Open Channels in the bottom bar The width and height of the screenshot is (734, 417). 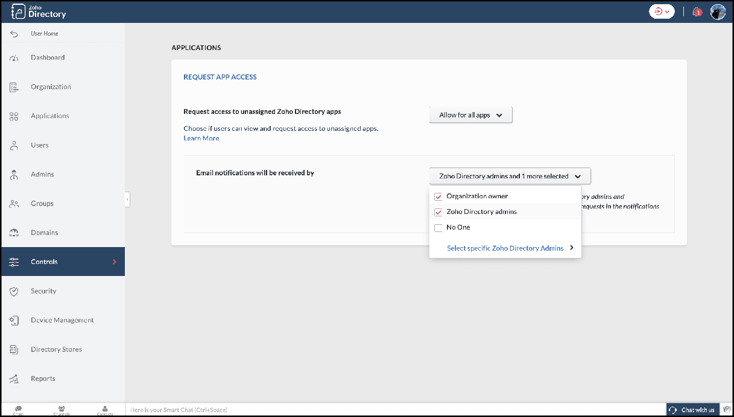tap(62, 410)
